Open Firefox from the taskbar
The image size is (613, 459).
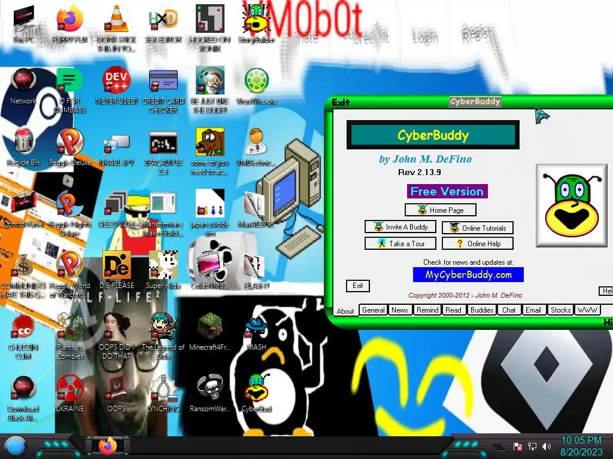(x=108, y=446)
